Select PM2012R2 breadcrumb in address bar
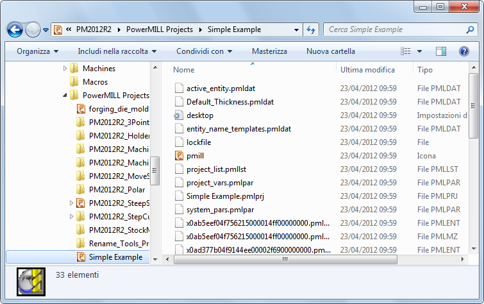 (94, 30)
